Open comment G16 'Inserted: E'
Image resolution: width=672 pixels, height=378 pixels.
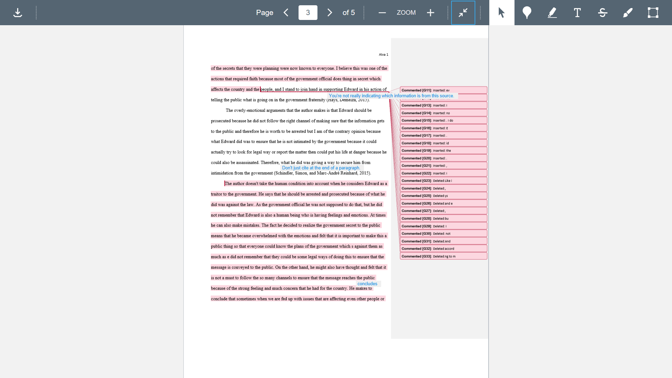[x=443, y=128]
